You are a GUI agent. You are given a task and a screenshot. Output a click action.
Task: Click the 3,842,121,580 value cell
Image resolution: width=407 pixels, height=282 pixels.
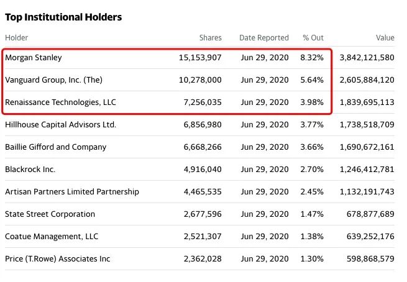(x=367, y=58)
